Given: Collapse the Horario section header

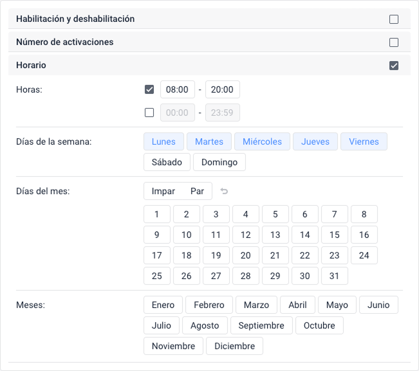Looking at the screenshot, I should 31,66.
